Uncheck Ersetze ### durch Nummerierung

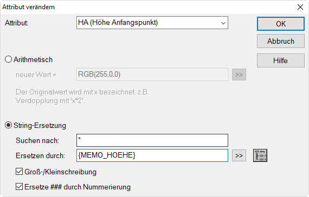pyautogui.click(x=19, y=187)
